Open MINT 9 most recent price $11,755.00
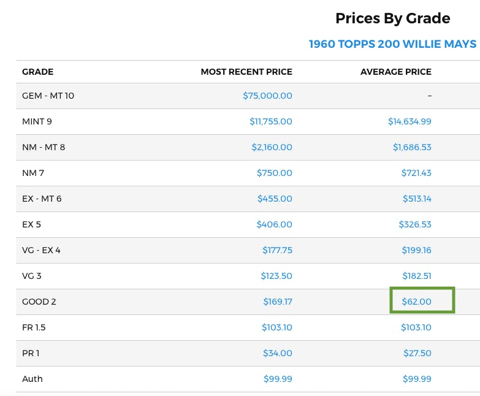 click(270, 121)
